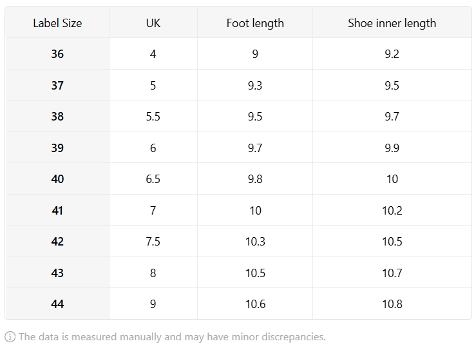Click the info icon beside the disclaimer
Image resolution: width=476 pixels, height=348 pixels.
tap(10, 337)
